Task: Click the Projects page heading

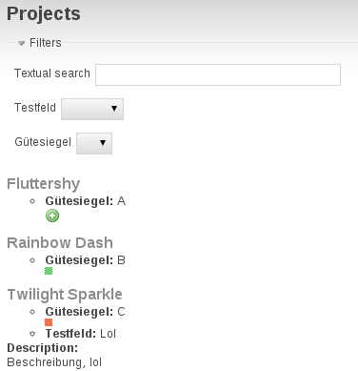Action: coord(44,14)
